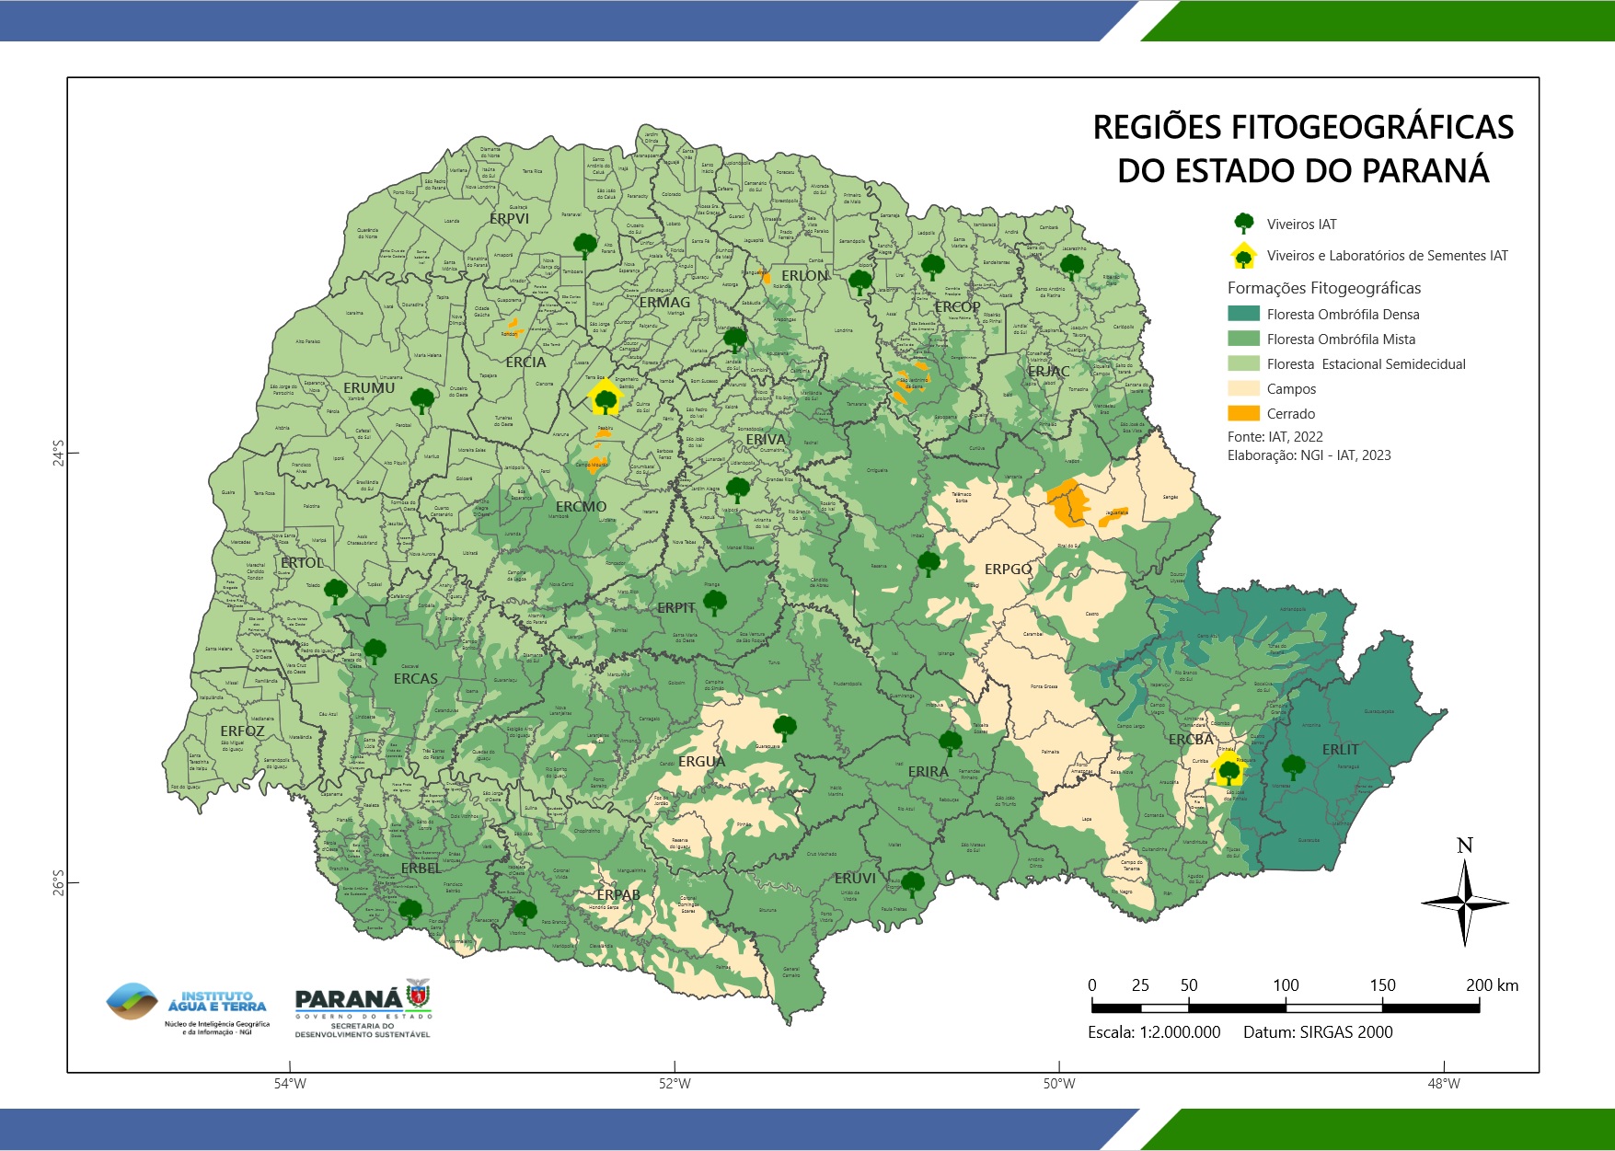1615x1151 pixels.
Task: Click the tree icon below ERTOL label
Action: 336,591
